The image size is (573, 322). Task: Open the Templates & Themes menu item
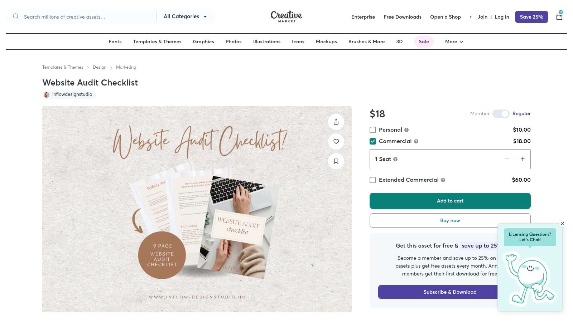coord(157,42)
